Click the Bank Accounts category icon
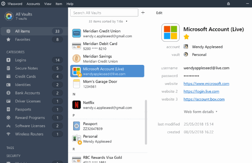Image resolution: width=252 pixels, height=163 pixels. (8, 93)
